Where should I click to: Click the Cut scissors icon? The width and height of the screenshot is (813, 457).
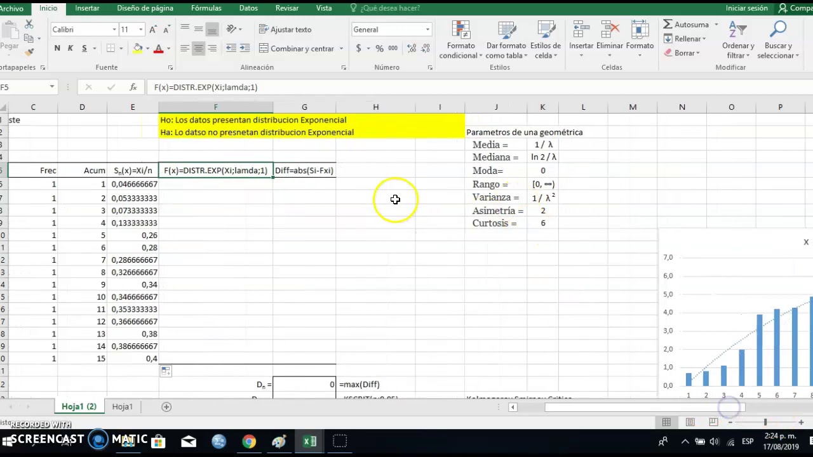coord(29,24)
